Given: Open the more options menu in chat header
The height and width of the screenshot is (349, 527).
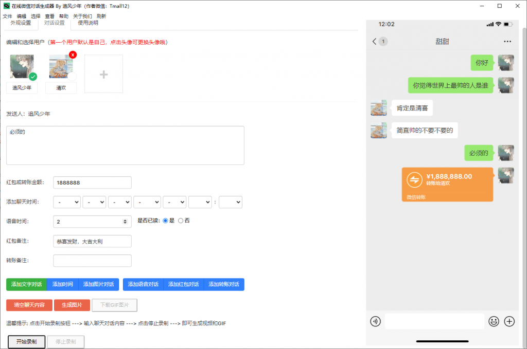Looking at the screenshot, I should [x=507, y=41].
